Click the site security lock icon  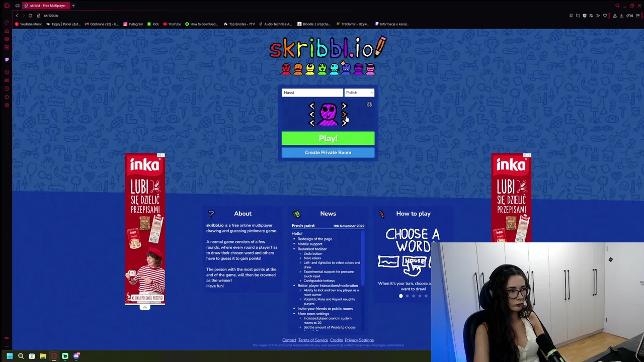pyautogui.click(x=38, y=16)
